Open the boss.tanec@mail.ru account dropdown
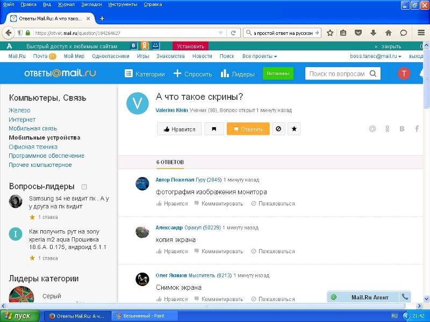This screenshot has height=322, width=430. click(376, 56)
